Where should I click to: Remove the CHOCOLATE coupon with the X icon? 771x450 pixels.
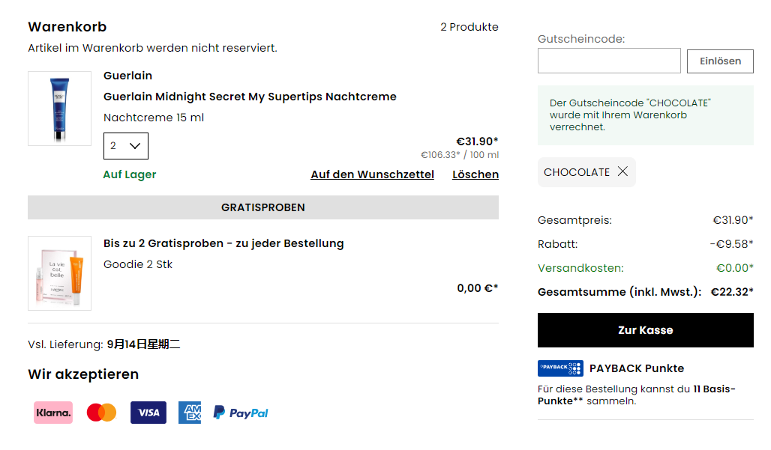pos(622,171)
